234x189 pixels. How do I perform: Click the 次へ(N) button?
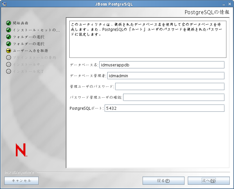pyautogui.click(x=209, y=180)
